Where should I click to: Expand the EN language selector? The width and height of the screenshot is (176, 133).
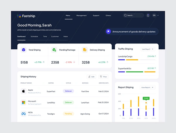tap(155, 15)
